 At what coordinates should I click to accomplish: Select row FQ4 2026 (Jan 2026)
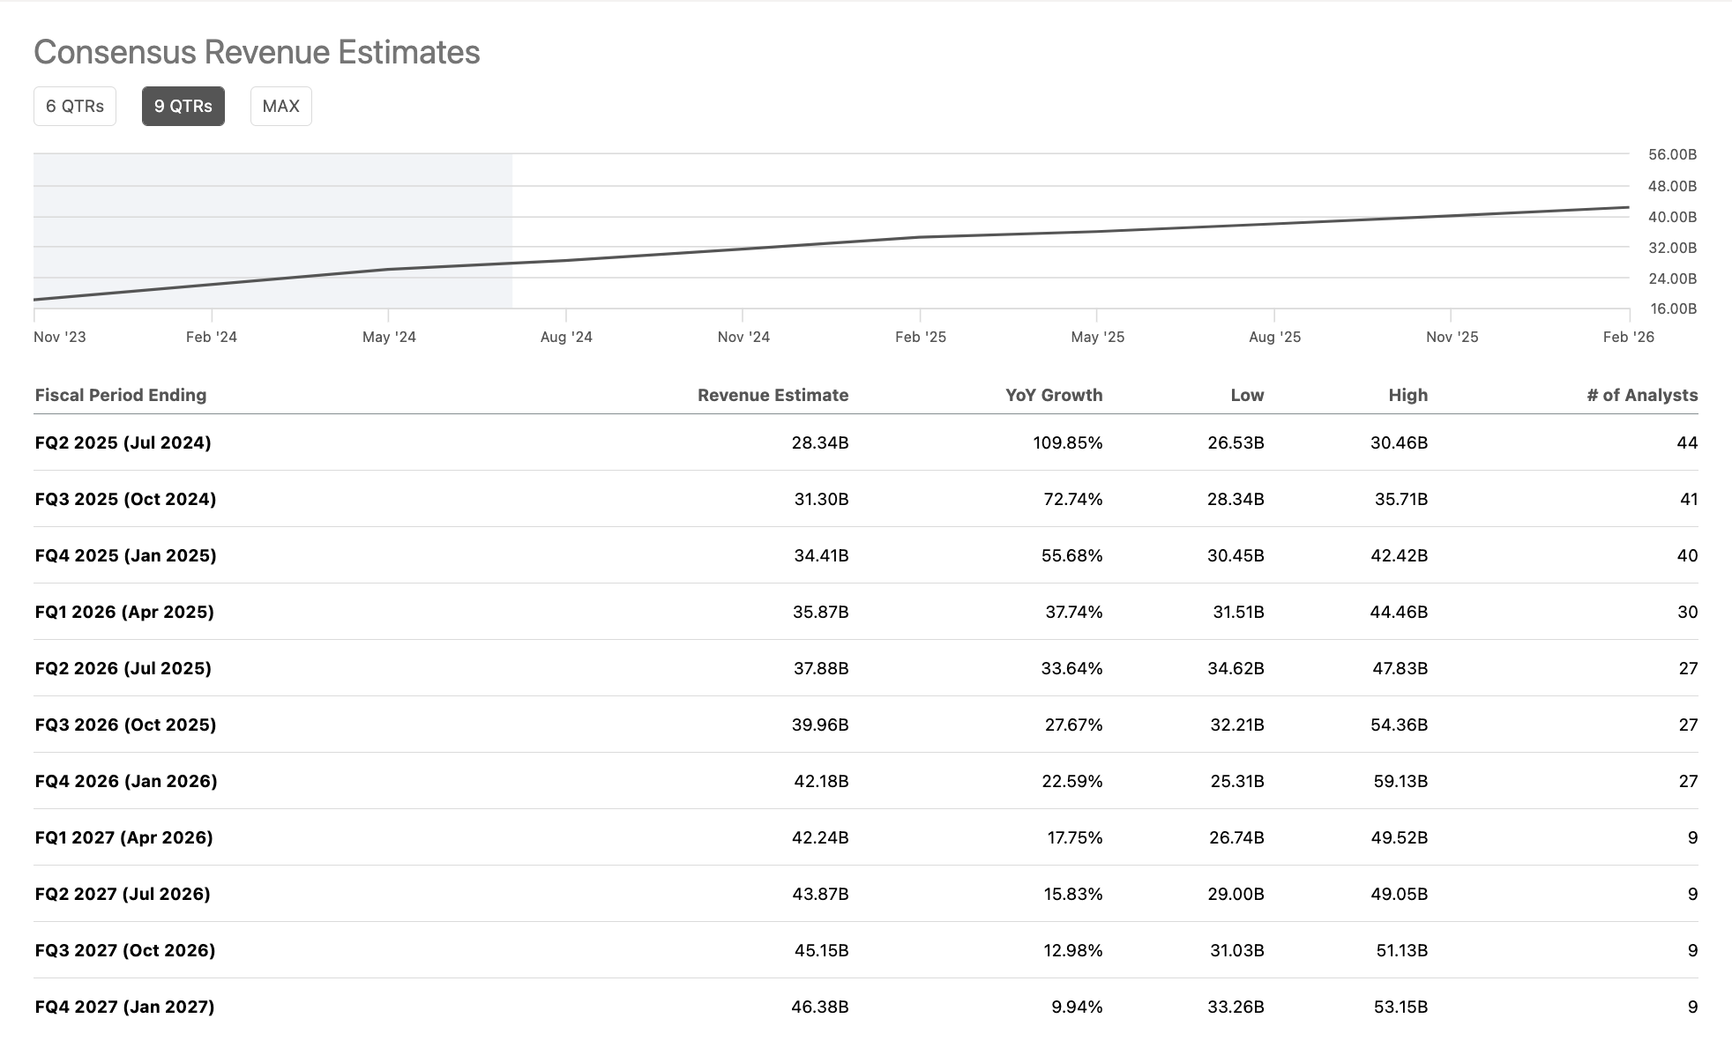[866, 781]
